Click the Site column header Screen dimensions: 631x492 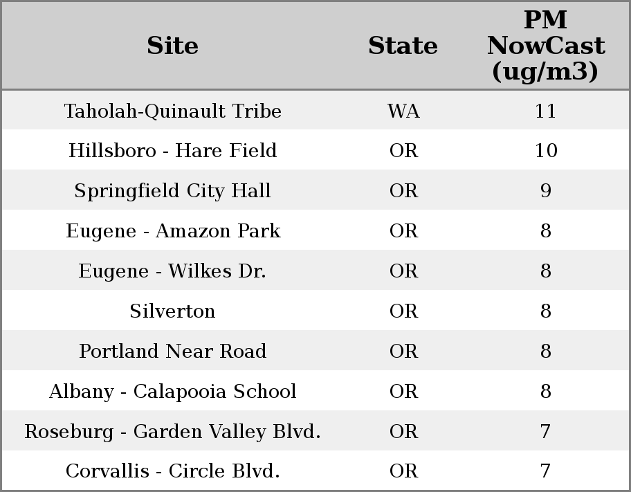pyautogui.click(x=172, y=46)
